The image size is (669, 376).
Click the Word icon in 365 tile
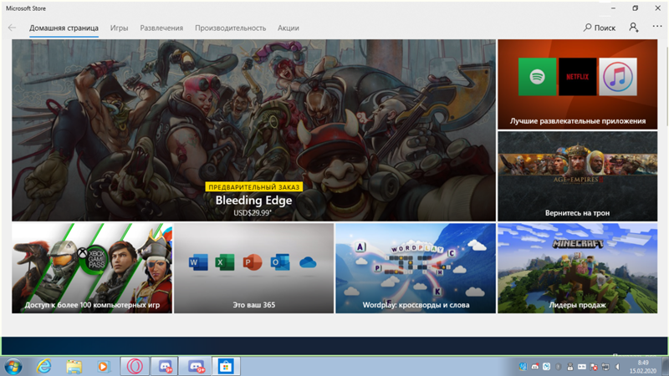[198, 262]
